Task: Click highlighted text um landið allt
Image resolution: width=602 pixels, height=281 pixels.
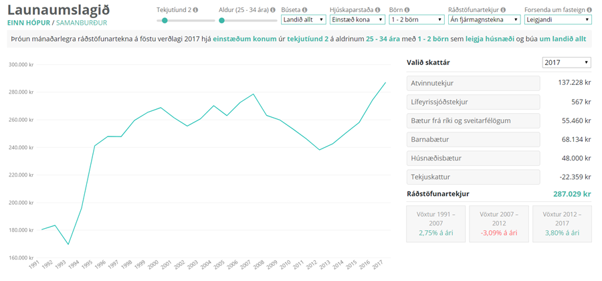Action: [563, 39]
